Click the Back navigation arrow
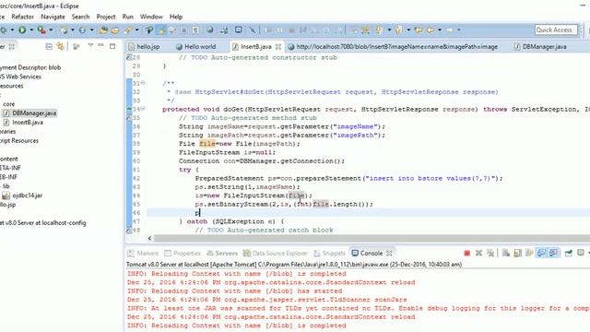The image size is (590, 332). pos(431,30)
